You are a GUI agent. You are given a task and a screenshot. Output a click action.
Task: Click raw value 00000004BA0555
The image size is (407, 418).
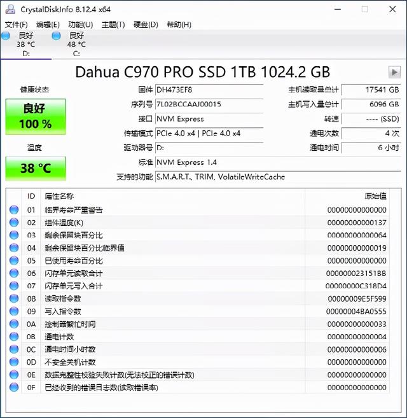click(356, 311)
